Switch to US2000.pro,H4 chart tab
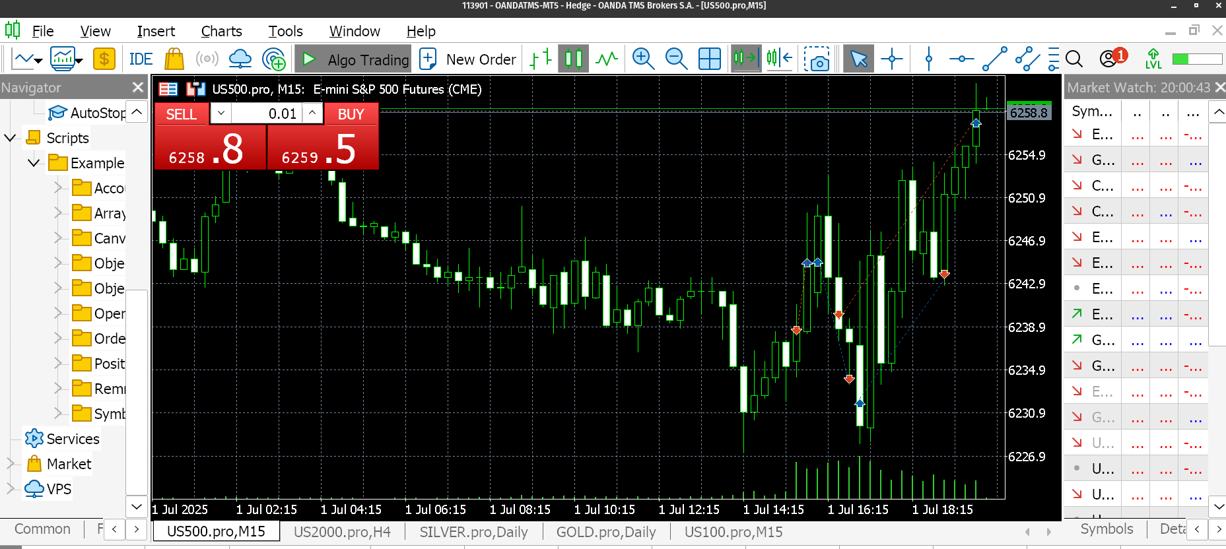This screenshot has width=1226, height=549. pyautogui.click(x=342, y=532)
